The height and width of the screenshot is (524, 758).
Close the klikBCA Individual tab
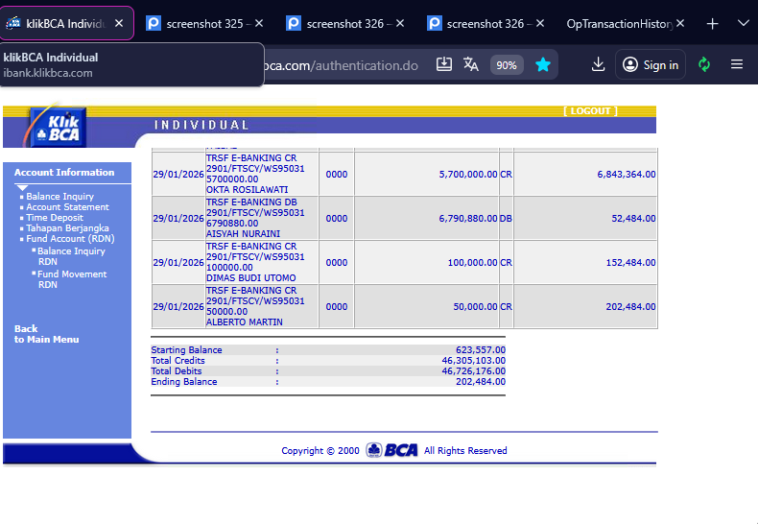tap(119, 23)
